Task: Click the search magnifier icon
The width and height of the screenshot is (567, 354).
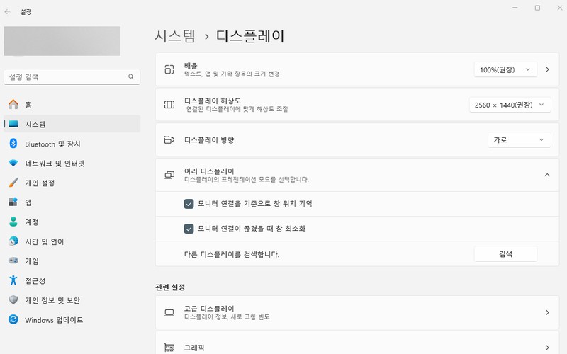Action: click(131, 77)
